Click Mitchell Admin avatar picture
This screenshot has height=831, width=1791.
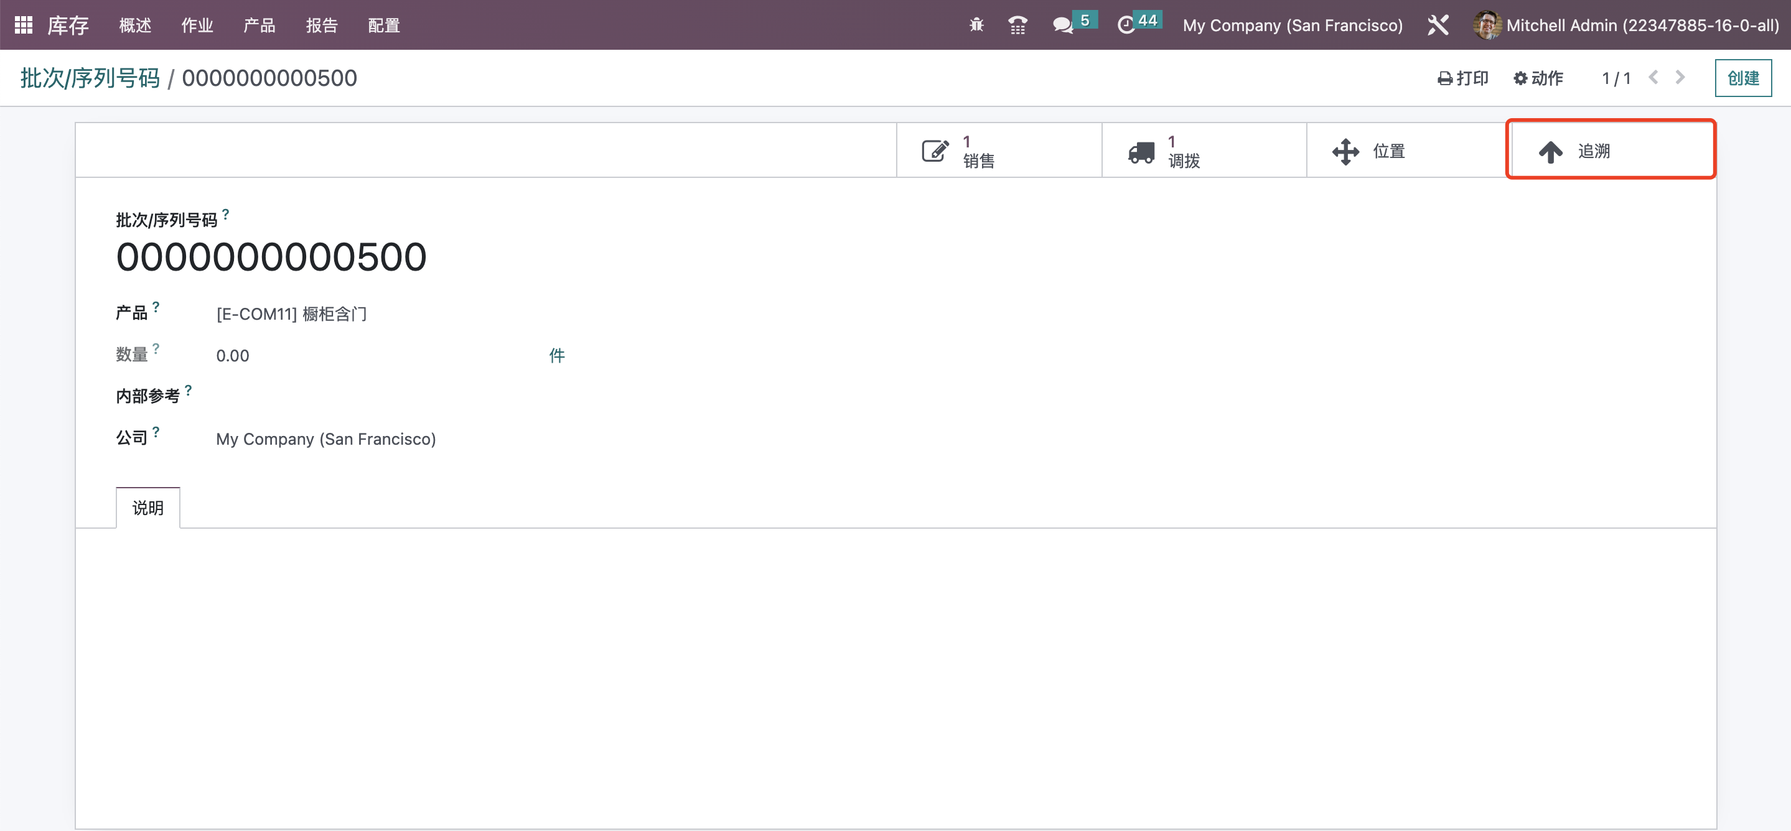point(1486,25)
